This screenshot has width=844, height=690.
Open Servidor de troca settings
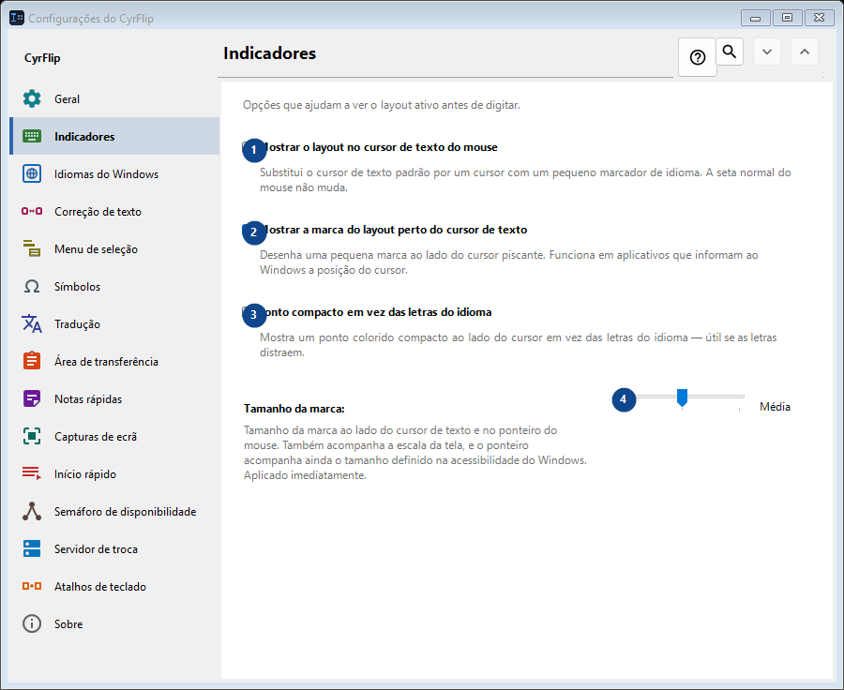(114, 549)
